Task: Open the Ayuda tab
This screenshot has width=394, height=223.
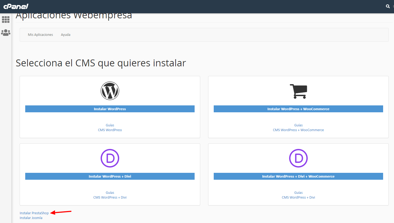Action: [66, 35]
